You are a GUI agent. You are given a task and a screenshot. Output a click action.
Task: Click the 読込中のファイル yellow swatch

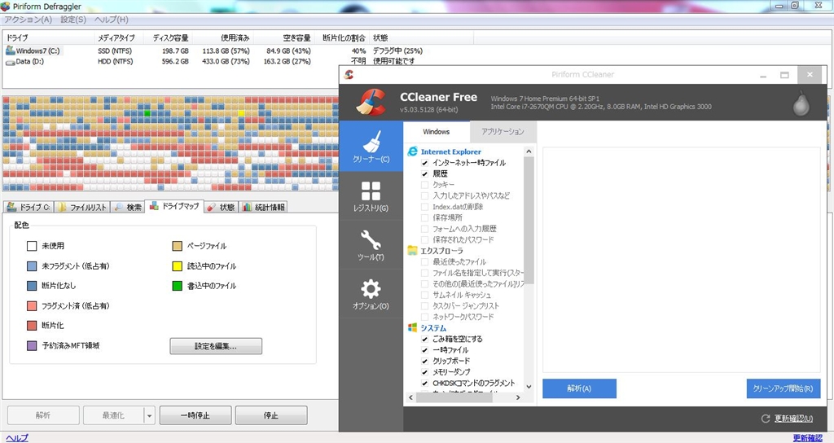(x=177, y=266)
